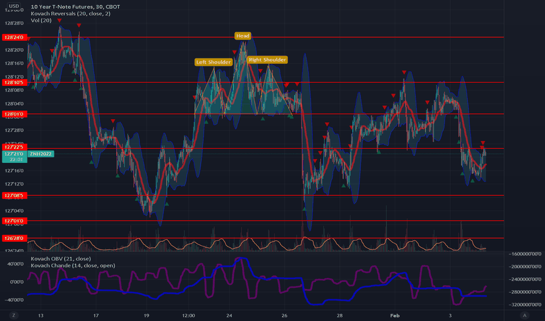Click the 127'08'5 red price label
This screenshot has width=545, height=321.
pyautogui.click(x=14, y=196)
